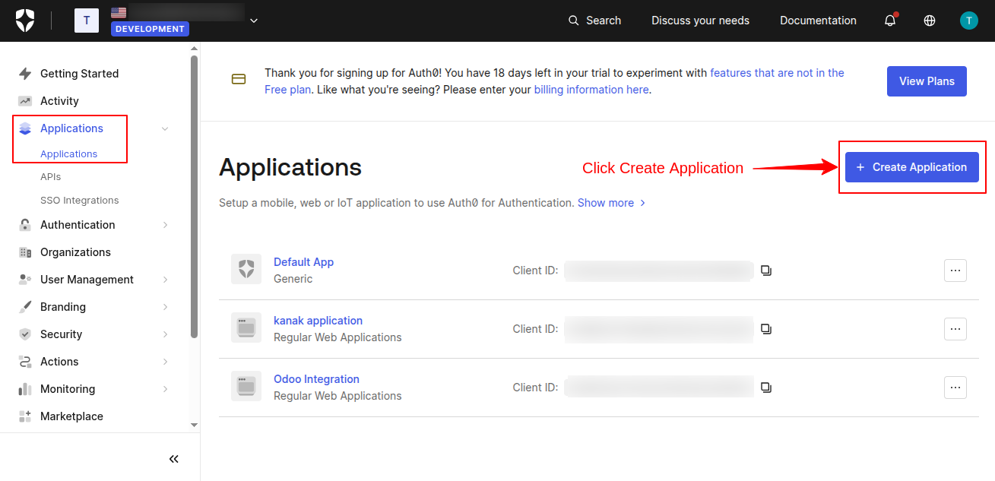The height and width of the screenshot is (481, 995).
Task: Open SSO Integrations submenu item
Action: click(x=79, y=201)
